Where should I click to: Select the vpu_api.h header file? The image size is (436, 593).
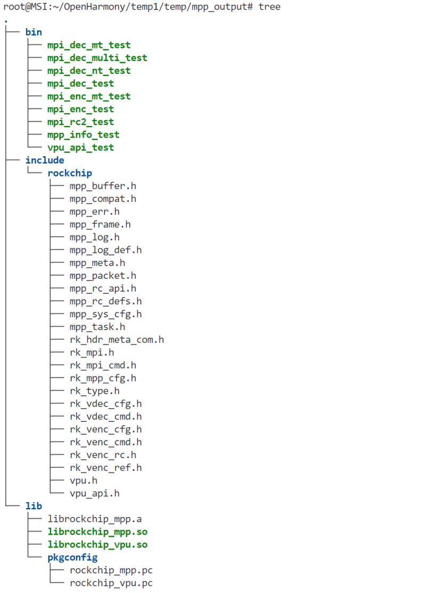[x=95, y=493]
